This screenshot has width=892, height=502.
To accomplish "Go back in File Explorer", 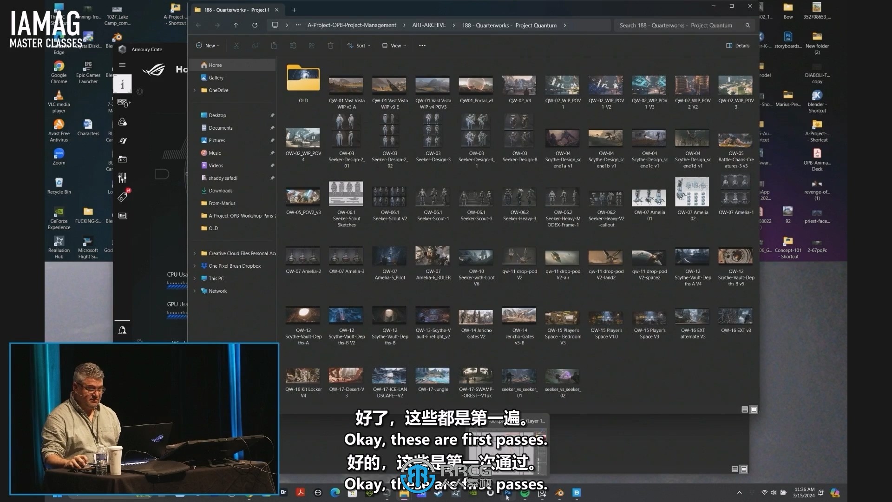I will click(x=198, y=25).
